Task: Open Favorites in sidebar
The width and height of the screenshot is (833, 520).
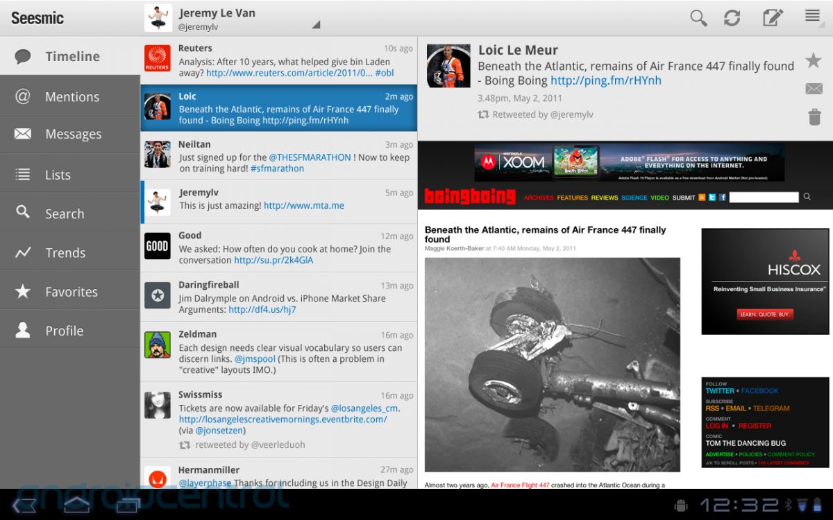Action: coord(69,292)
